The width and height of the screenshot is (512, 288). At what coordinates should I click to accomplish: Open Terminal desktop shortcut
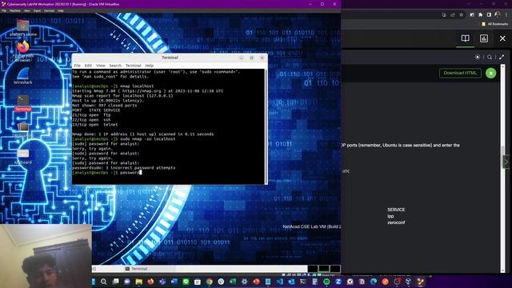coord(23,103)
